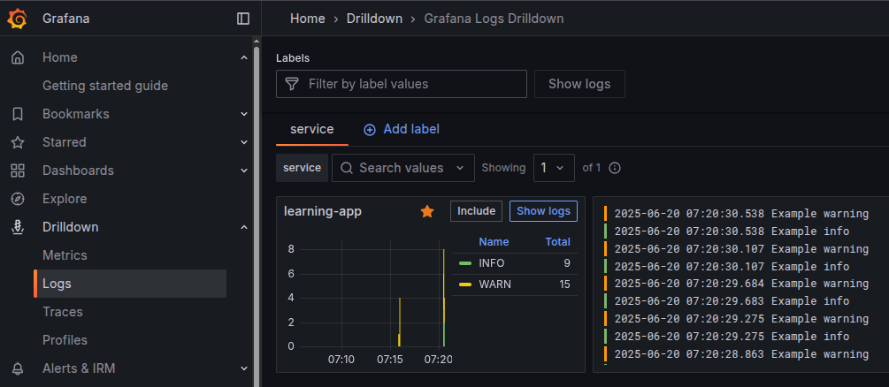
Task: Toggle the sidebar dock menu icon
Action: pos(243,19)
